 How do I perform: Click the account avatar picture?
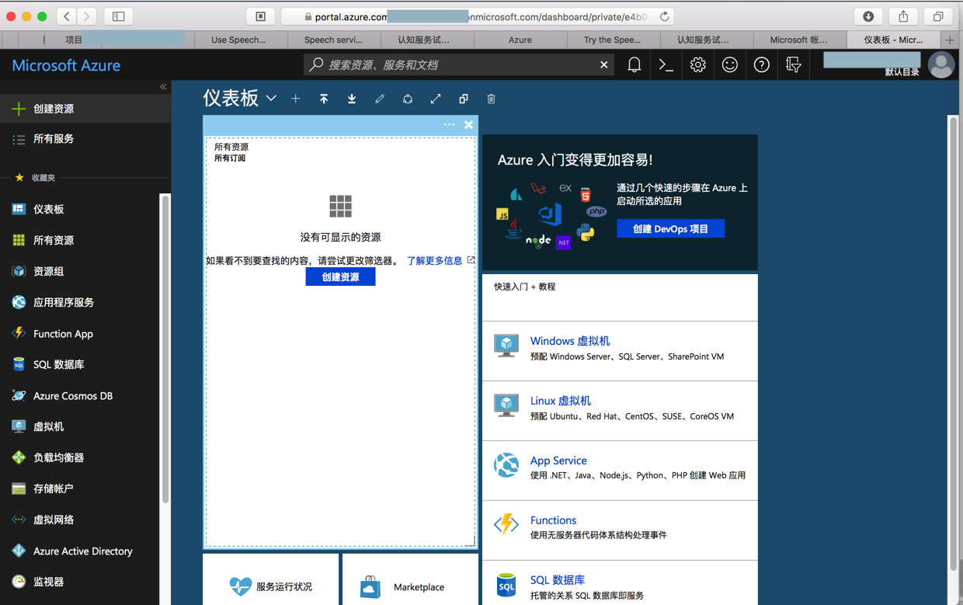click(x=941, y=65)
